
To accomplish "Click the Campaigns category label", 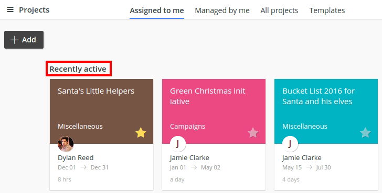I will coord(188,127).
